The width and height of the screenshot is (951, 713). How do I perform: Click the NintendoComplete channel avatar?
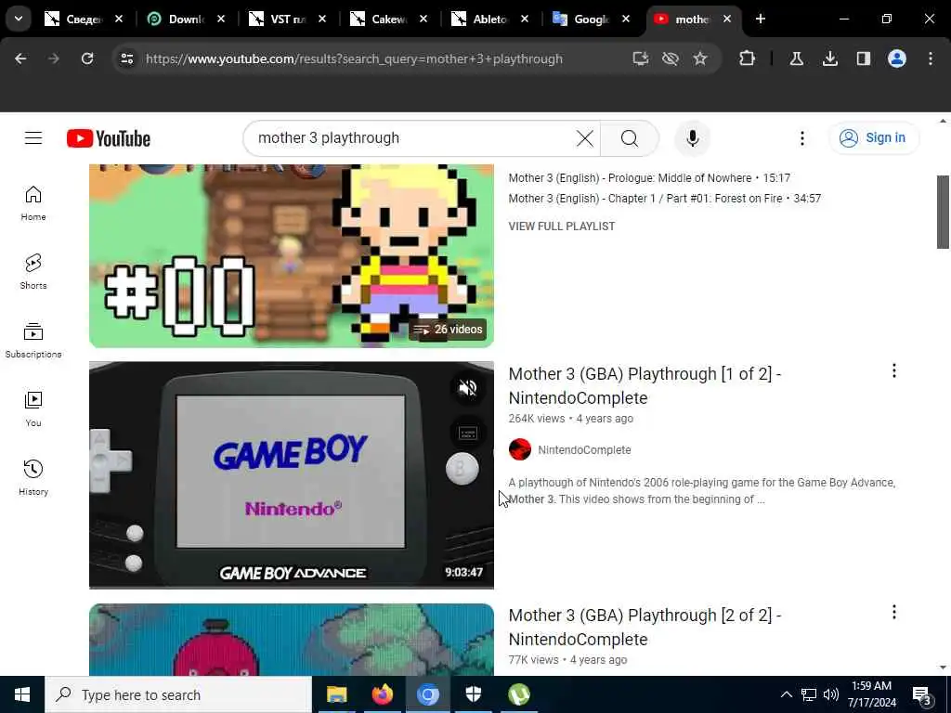520,450
